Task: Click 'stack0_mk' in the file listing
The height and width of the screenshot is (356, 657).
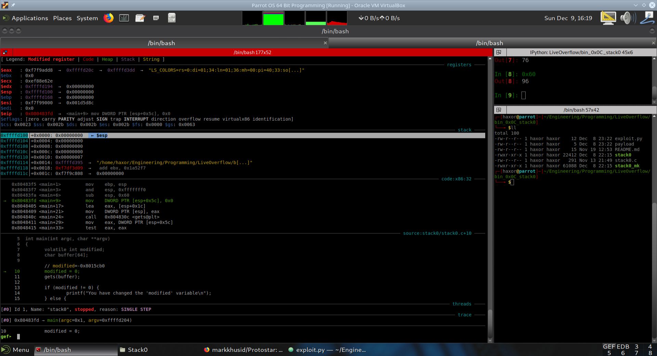Action: pyautogui.click(x=627, y=166)
